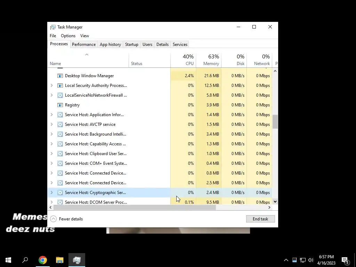The image size is (356, 267).
Task: Sort processes by Memory column
Action: (x=209, y=60)
